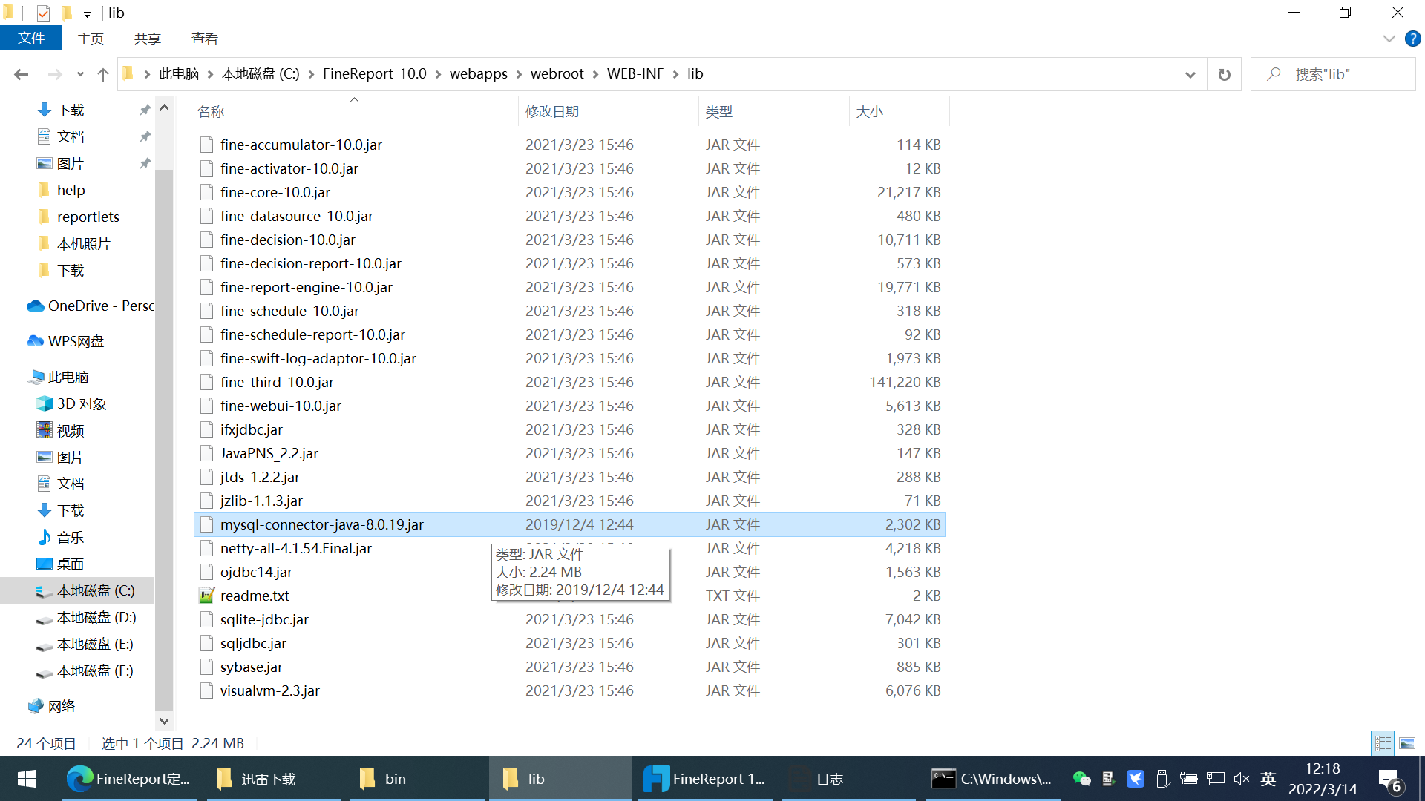The height and width of the screenshot is (801, 1425).
Task: Navigate to webroot in breadcrumb
Action: pyautogui.click(x=557, y=74)
